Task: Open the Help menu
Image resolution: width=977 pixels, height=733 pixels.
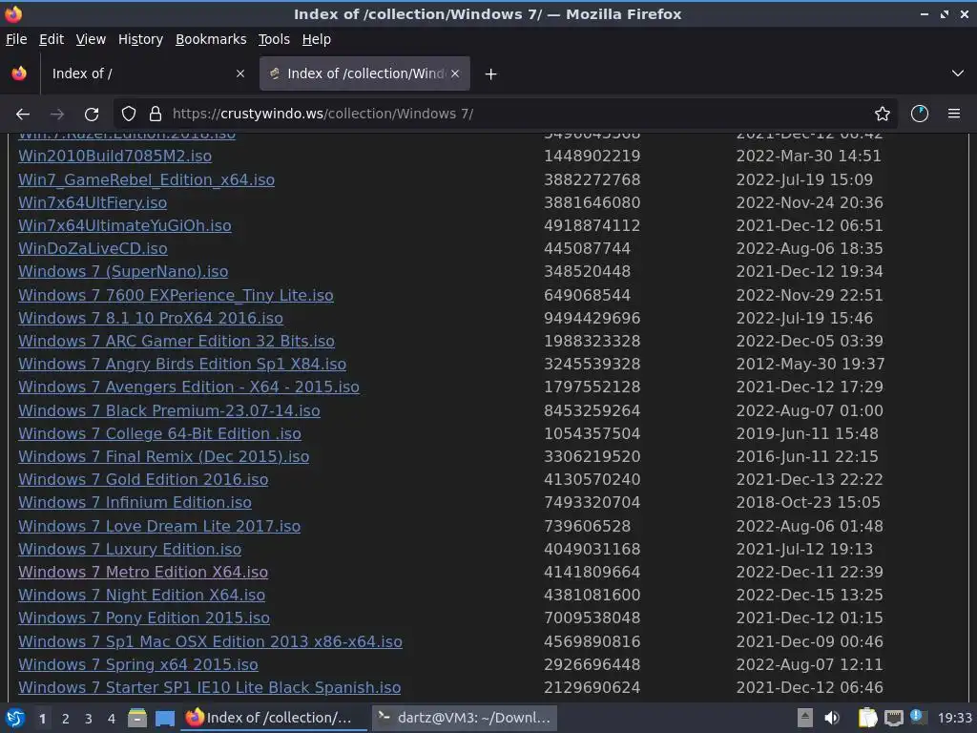Action: tap(317, 39)
